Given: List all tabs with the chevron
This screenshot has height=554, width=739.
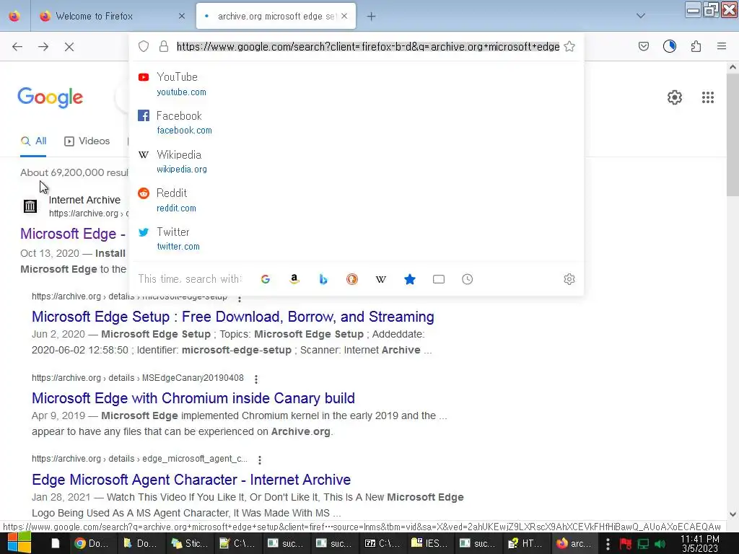Looking at the screenshot, I should click(x=641, y=16).
